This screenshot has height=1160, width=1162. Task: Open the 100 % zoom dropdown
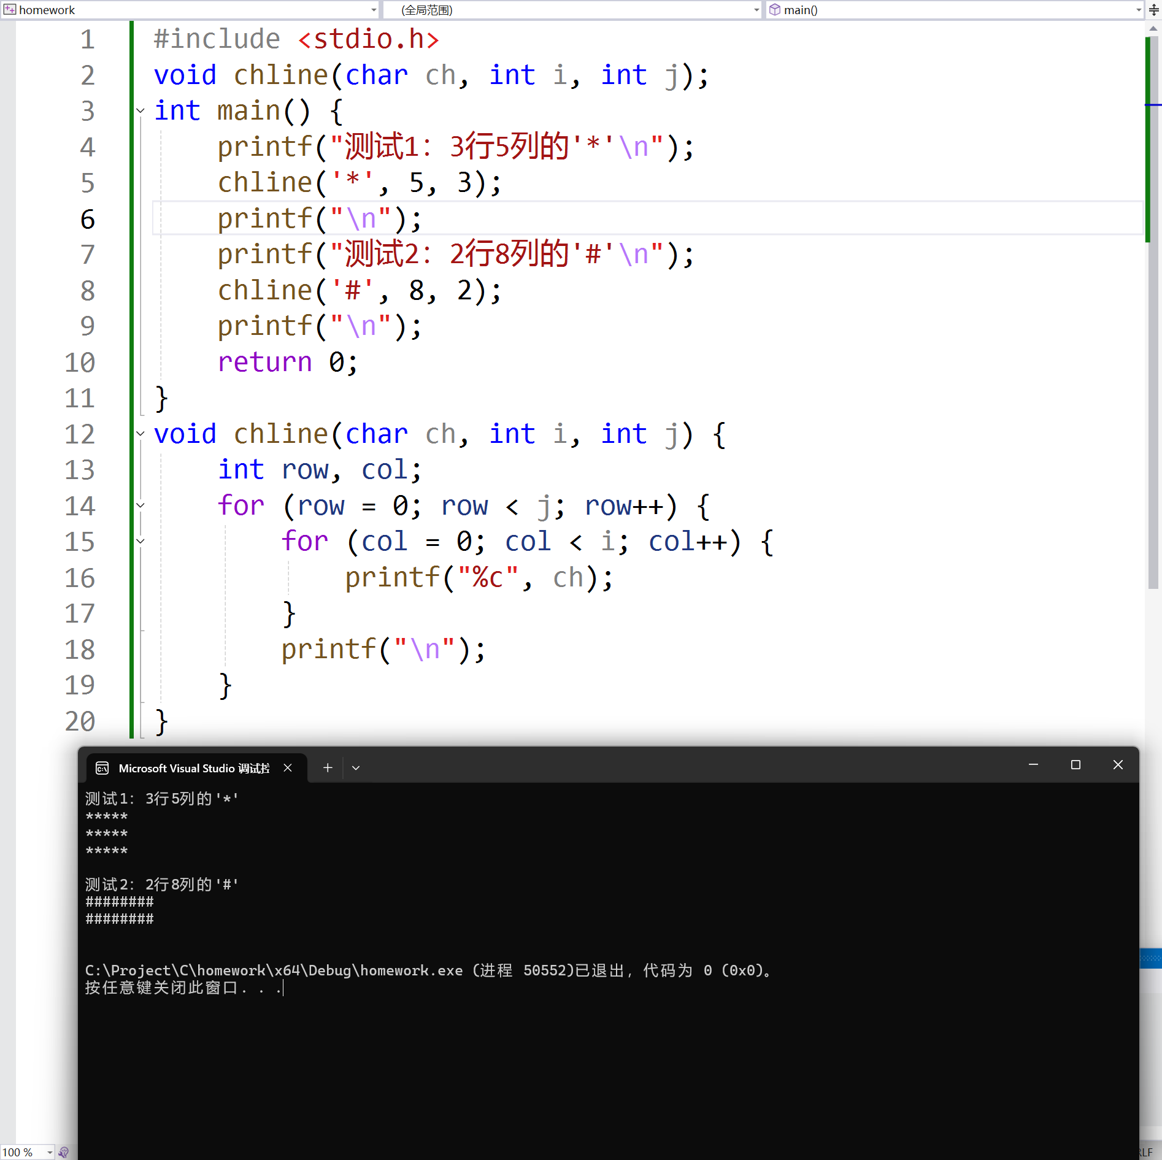pos(50,1153)
